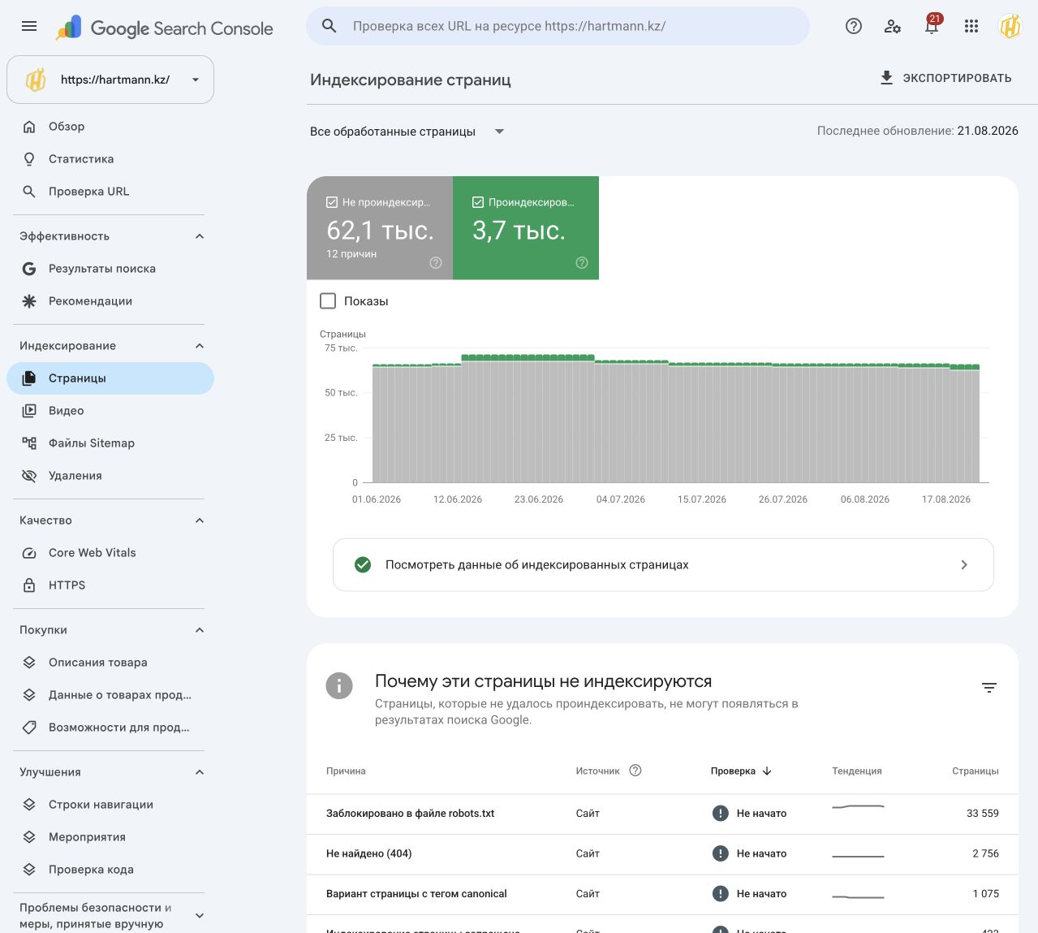
Task: Click Причина column header
Action: 346,771
